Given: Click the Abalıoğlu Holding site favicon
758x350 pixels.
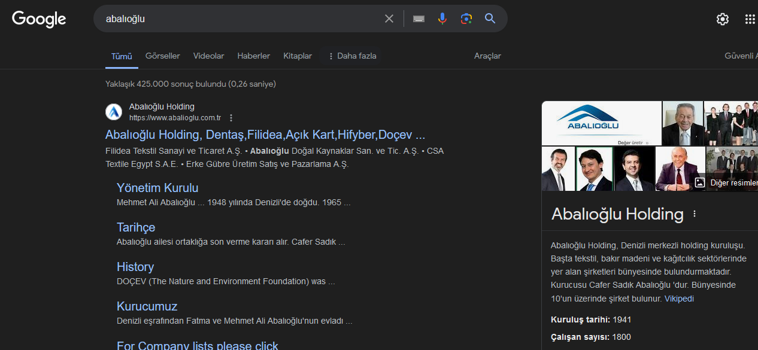Looking at the screenshot, I should pos(114,112).
